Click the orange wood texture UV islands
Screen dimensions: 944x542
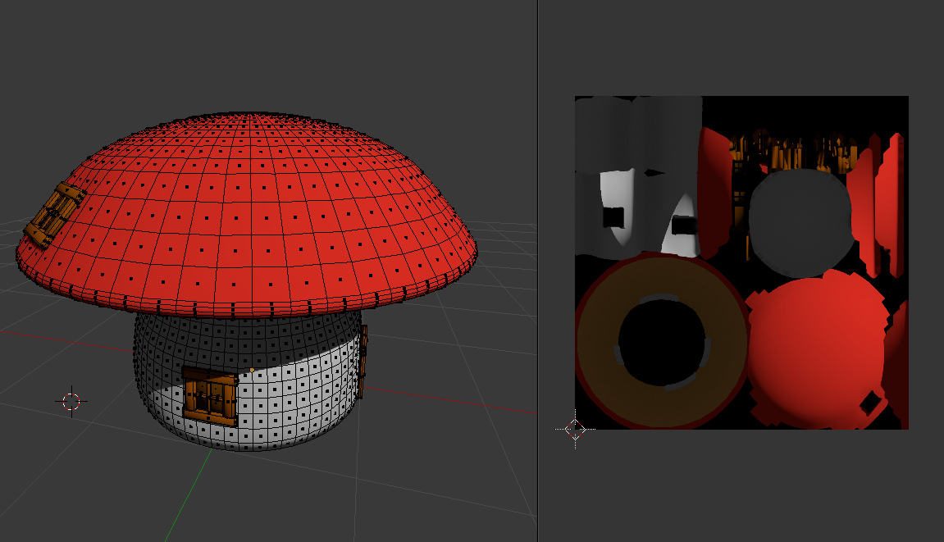coord(791,153)
